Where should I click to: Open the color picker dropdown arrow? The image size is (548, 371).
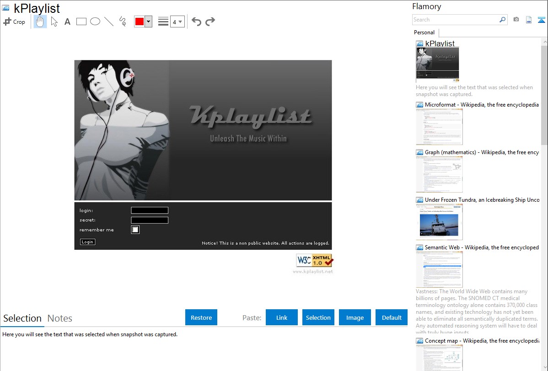(x=149, y=22)
